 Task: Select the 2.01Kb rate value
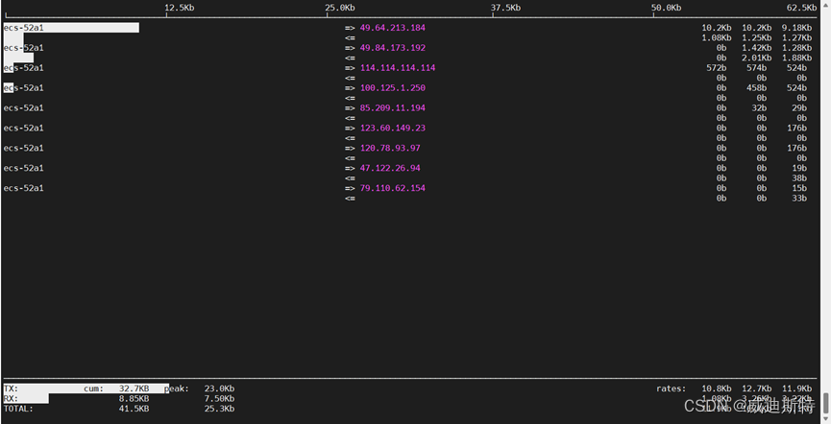tap(757, 58)
